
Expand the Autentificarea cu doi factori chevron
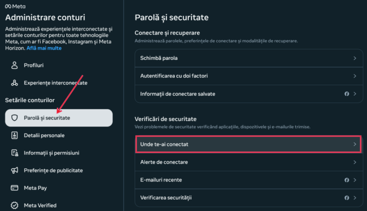355,76
